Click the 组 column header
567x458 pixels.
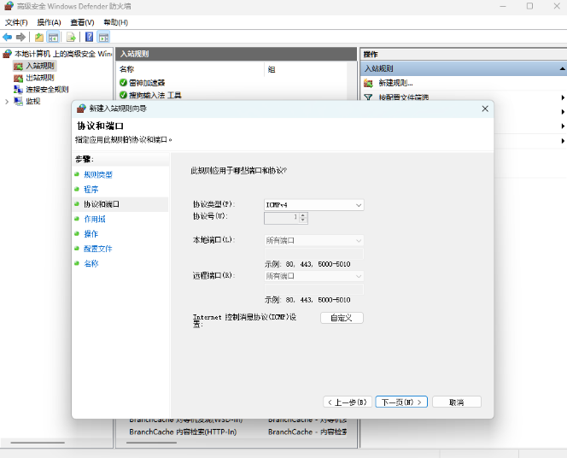click(272, 69)
